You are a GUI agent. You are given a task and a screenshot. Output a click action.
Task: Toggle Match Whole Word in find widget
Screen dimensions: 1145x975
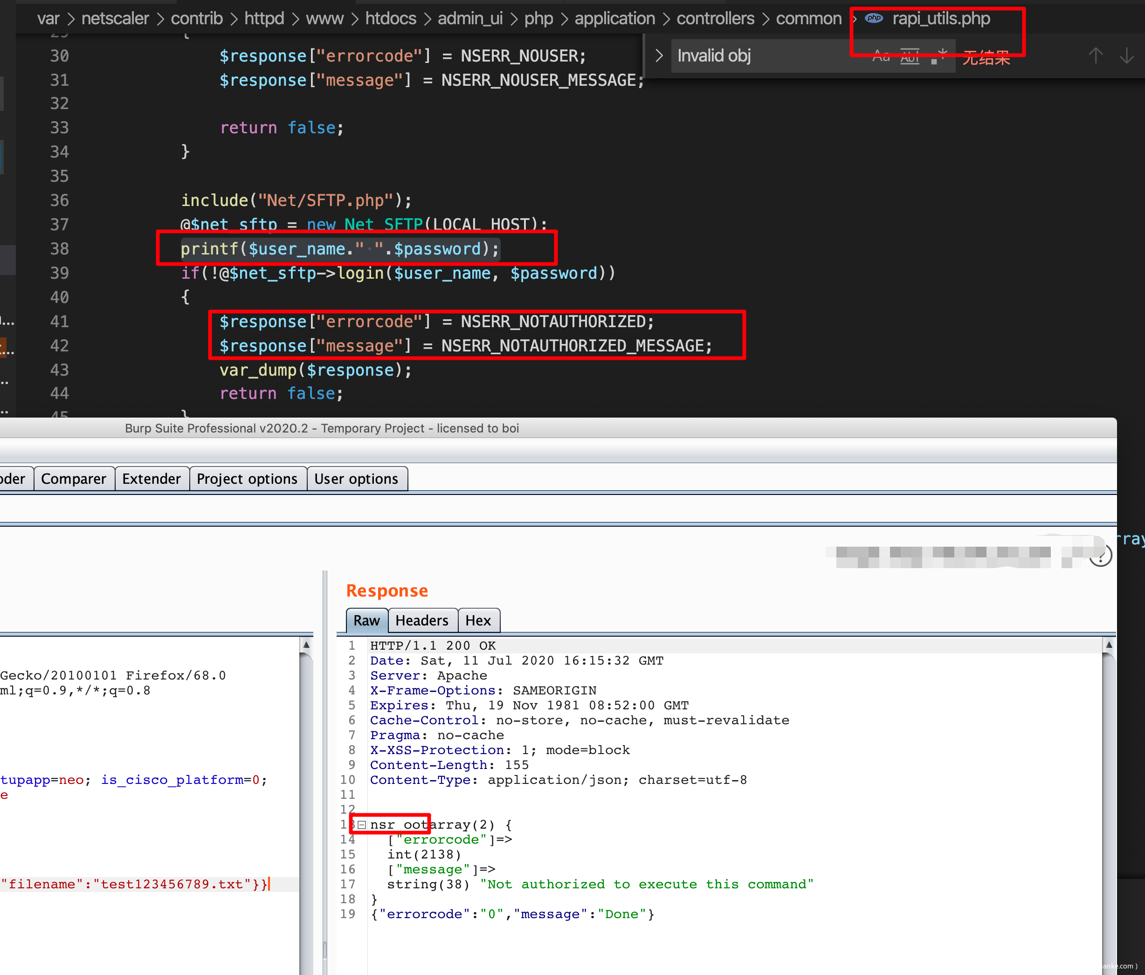(x=910, y=56)
